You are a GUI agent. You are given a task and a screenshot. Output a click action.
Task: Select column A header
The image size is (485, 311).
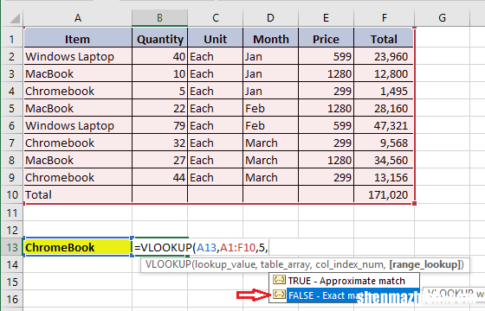point(78,18)
